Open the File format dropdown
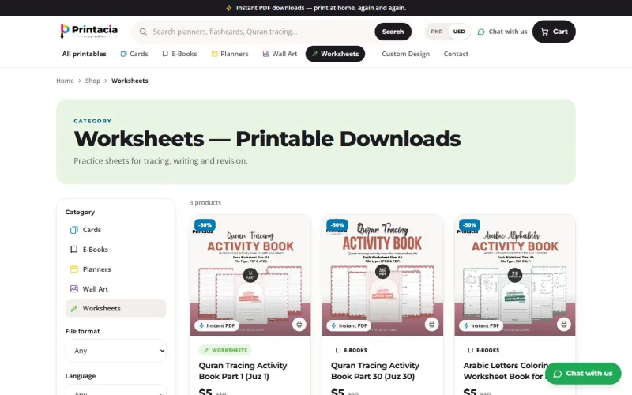632x395 pixels. [115, 351]
